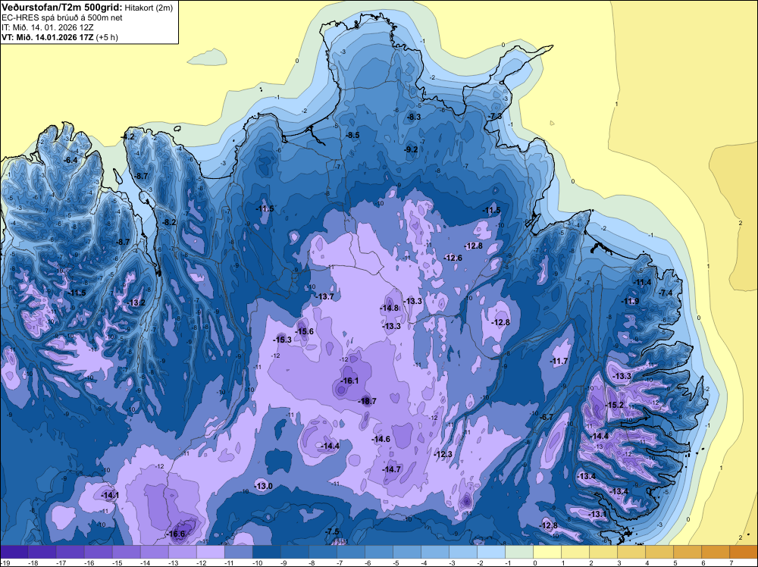This screenshot has width=758, height=567.
Task: Select the -11.9 temperature value
Action: [x=630, y=301]
